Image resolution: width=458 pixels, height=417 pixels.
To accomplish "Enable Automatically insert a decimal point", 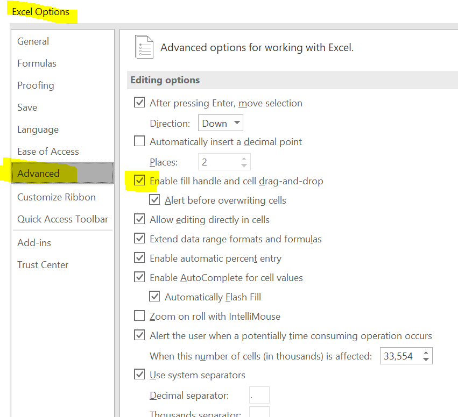I will (139, 141).
